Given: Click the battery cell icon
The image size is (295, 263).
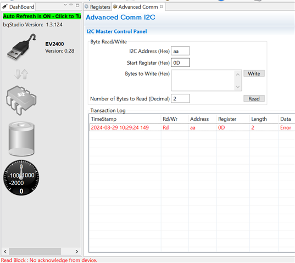Looking at the screenshot, I should (x=21, y=139).
